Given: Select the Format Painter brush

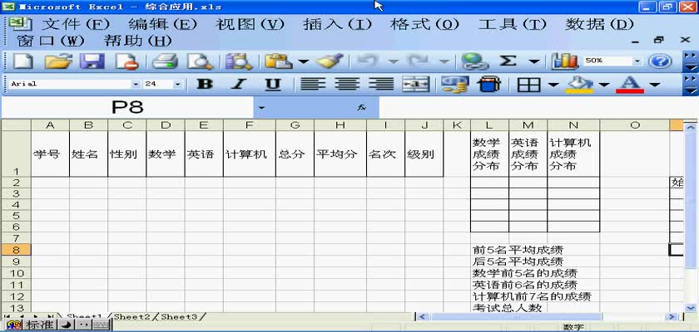Looking at the screenshot, I should coord(330,61).
